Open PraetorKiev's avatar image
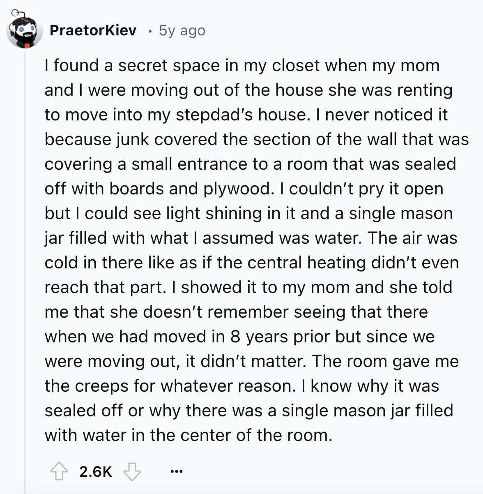Viewport: 483px width, 494px height. [25, 31]
